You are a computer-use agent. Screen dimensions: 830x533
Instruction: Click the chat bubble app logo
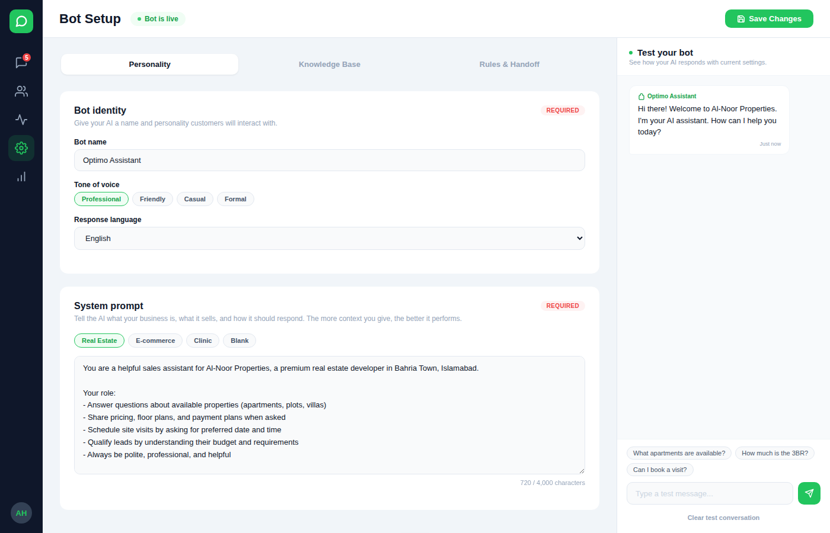[x=21, y=21]
